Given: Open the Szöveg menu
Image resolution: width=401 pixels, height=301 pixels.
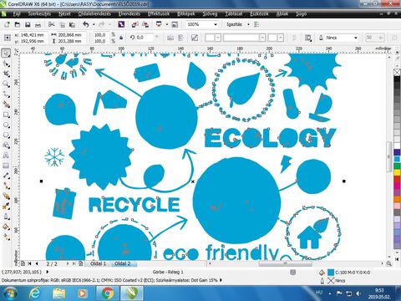Looking at the screenshot, I should [x=210, y=13].
